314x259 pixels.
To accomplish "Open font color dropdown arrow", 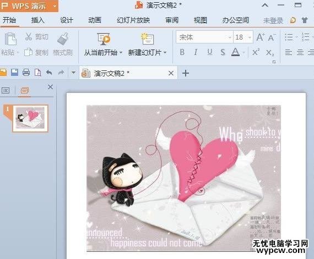I will pos(243,53).
